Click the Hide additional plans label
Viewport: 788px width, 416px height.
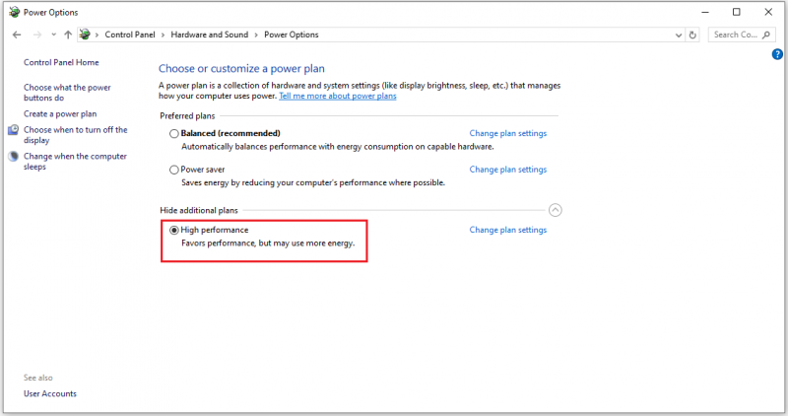(x=199, y=211)
